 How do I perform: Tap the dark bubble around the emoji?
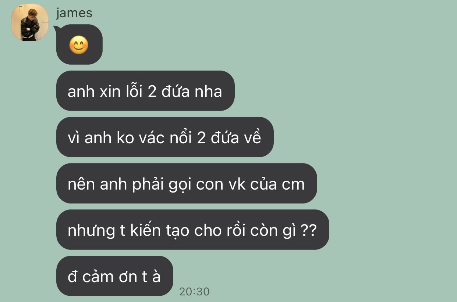coord(79,44)
